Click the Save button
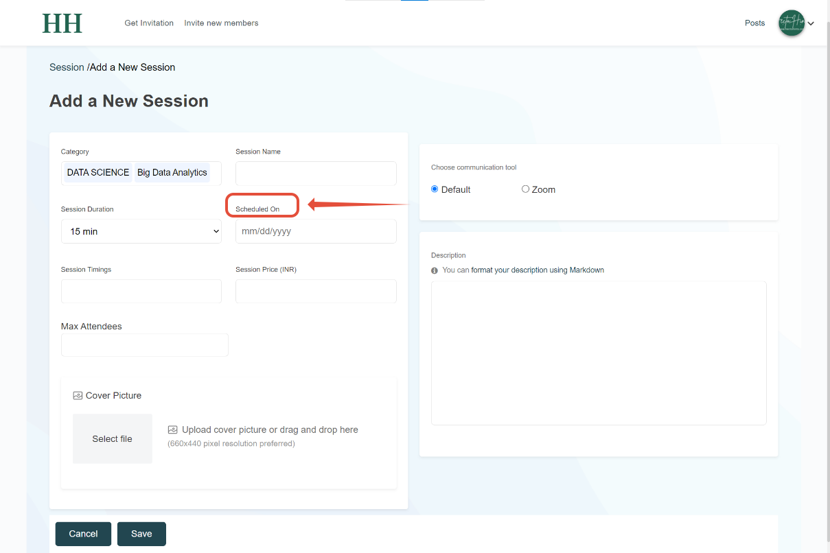 point(141,534)
